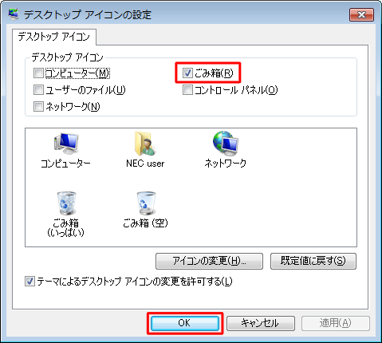The image size is (382, 343).
Task: Select the ごみ箱 (いっぱい) full bin icon
Action: click(x=66, y=203)
